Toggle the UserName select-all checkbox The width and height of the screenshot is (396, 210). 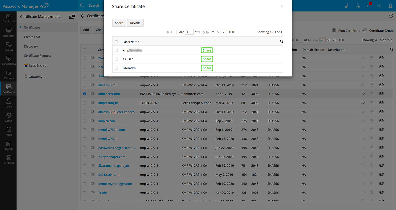(x=116, y=42)
